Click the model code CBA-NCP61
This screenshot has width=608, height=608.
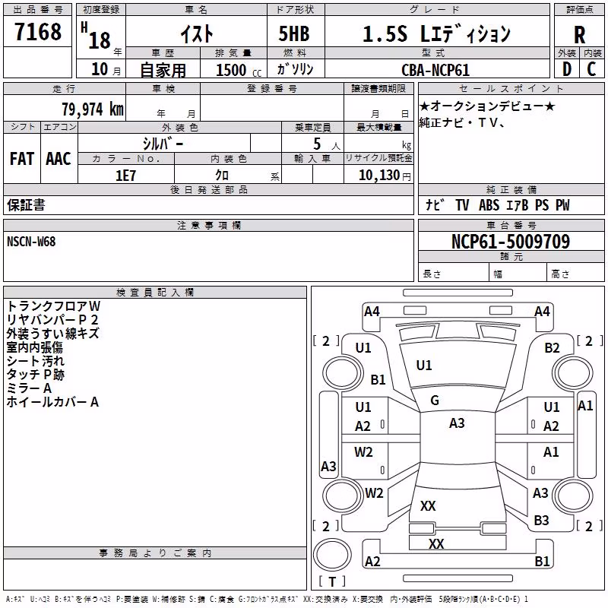tap(435, 70)
